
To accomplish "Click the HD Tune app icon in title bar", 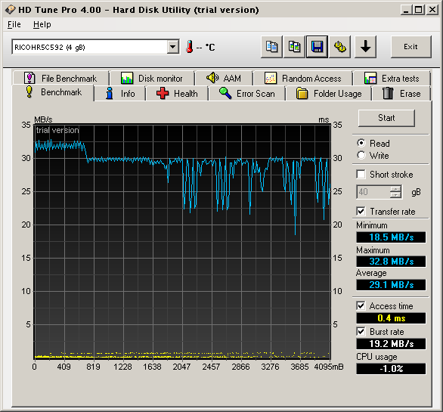I will tap(10, 10).
